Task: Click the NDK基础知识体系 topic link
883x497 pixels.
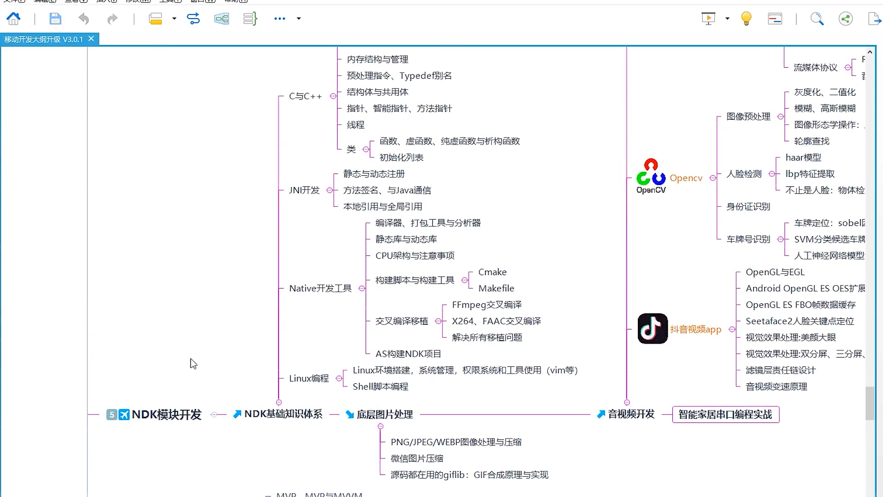Action: (x=283, y=414)
